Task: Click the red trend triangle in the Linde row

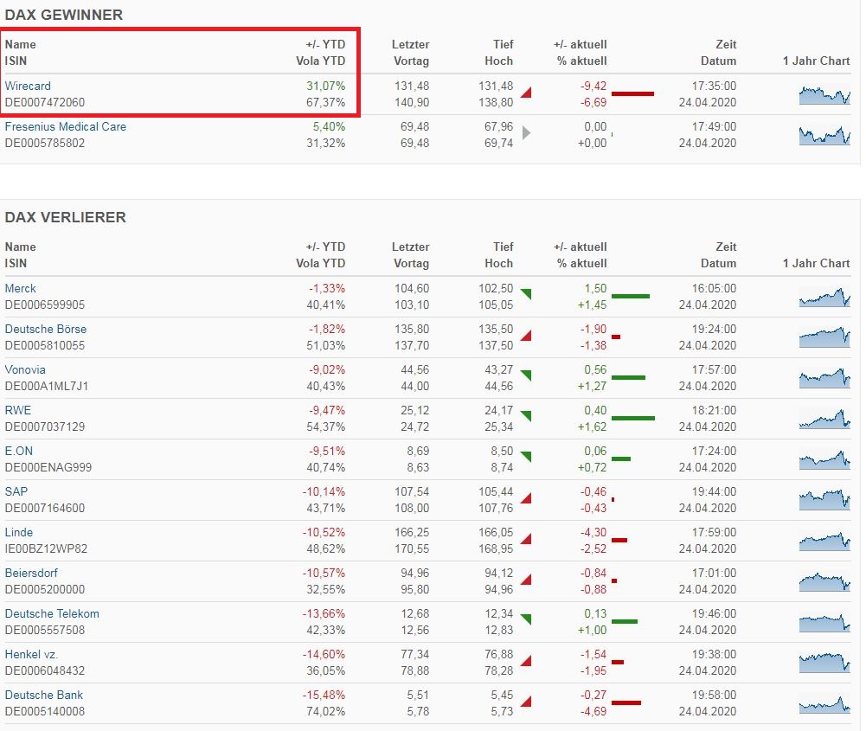Action: (526, 539)
